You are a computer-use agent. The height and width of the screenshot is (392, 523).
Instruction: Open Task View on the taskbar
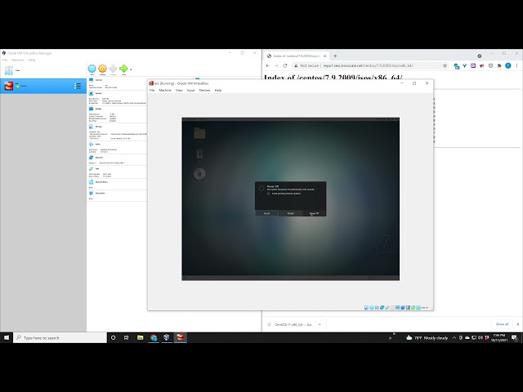pos(126,337)
